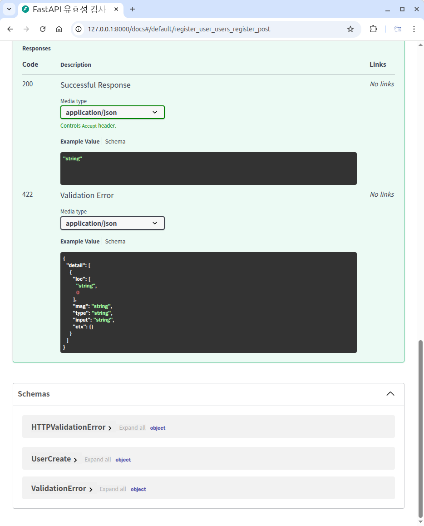Image resolution: width=424 pixels, height=526 pixels.
Task: Click the scrollbar down arrow
Action: click(420, 522)
